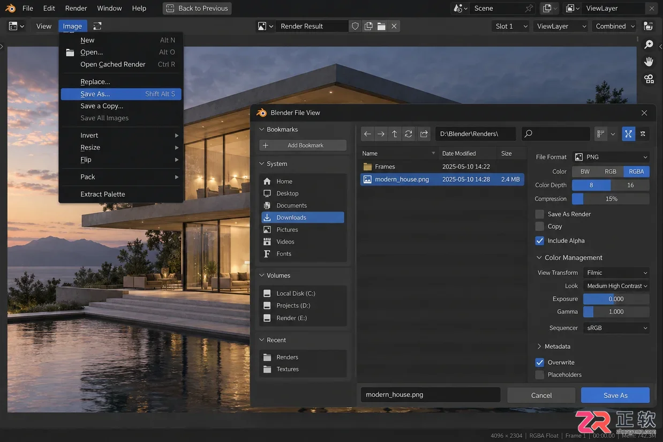
Task: Select the Frames folder row
Action: pyautogui.click(x=442, y=167)
